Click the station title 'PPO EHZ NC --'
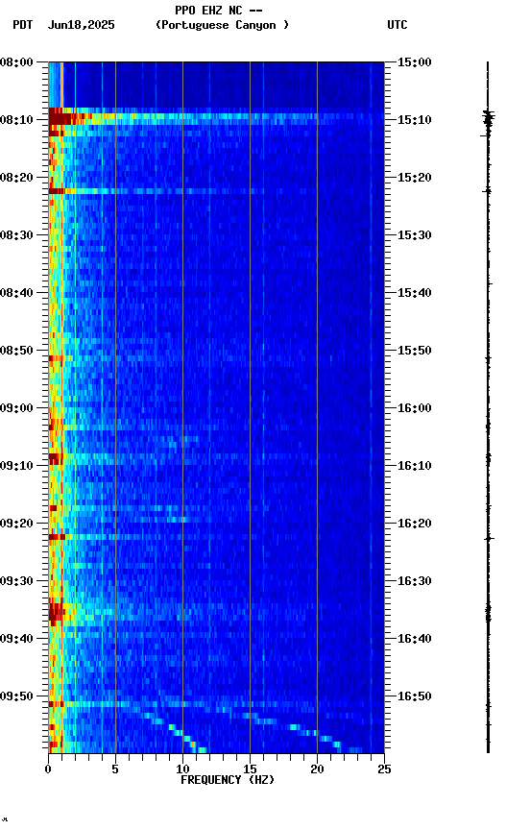This screenshot has width=530, height=830. click(x=219, y=11)
